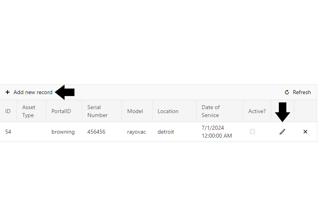Click the PortalID column header

pos(61,111)
